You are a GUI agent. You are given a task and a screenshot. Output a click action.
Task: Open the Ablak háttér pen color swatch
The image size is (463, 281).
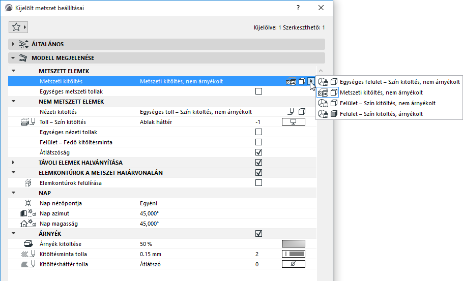tap(294, 122)
